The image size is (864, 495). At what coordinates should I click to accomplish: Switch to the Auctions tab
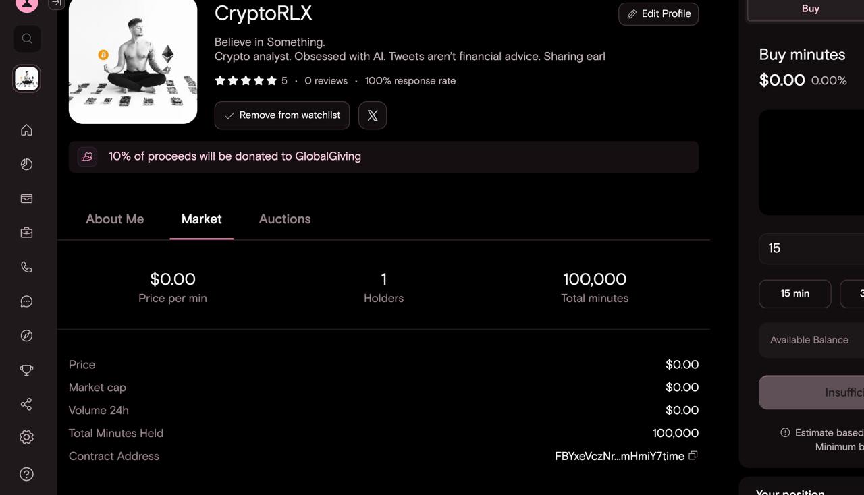click(285, 219)
